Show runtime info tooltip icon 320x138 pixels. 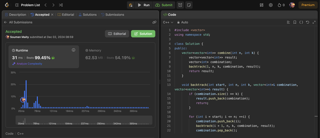click(73, 50)
